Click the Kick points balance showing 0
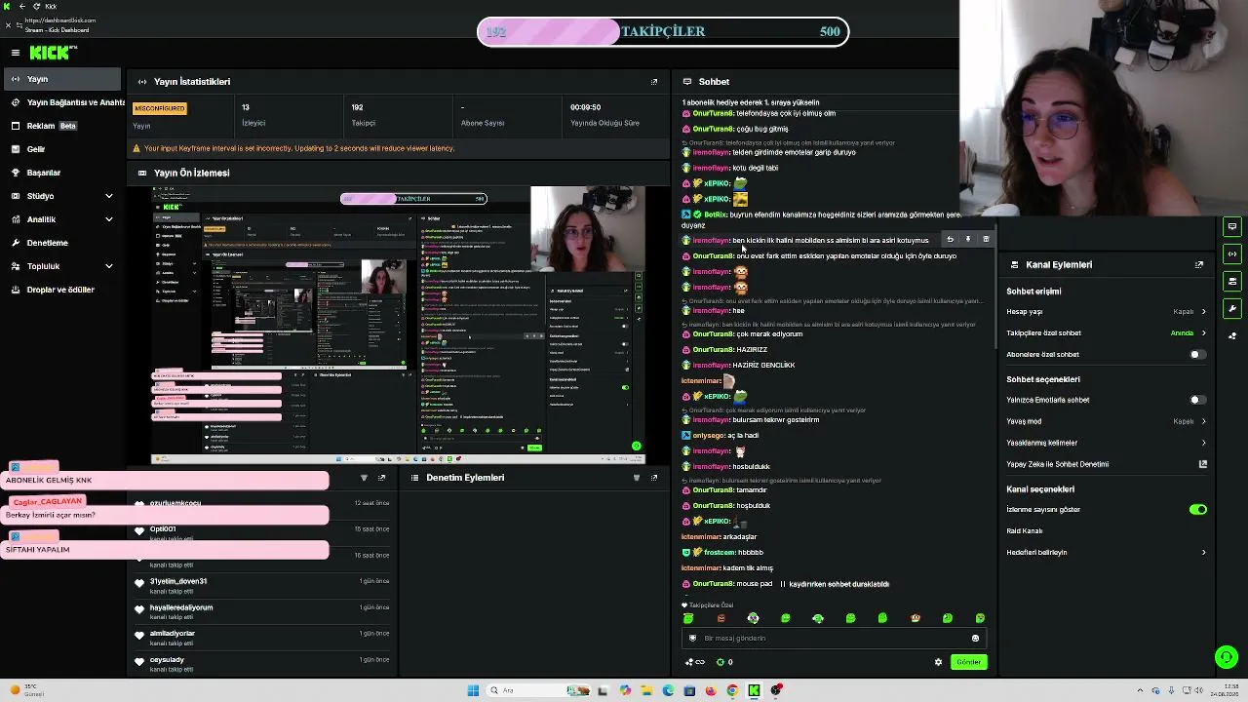The width and height of the screenshot is (1248, 702). pyautogui.click(x=725, y=662)
